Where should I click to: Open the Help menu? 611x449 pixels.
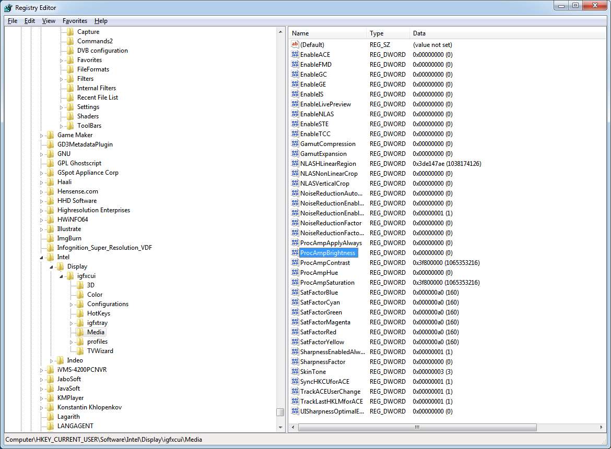(101, 21)
